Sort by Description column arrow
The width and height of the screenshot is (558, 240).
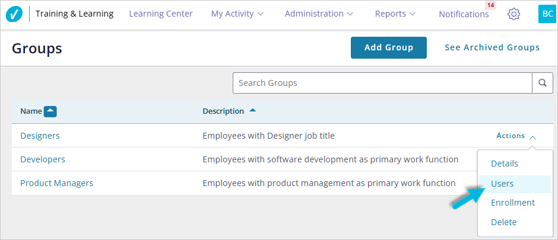pyautogui.click(x=253, y=111)
